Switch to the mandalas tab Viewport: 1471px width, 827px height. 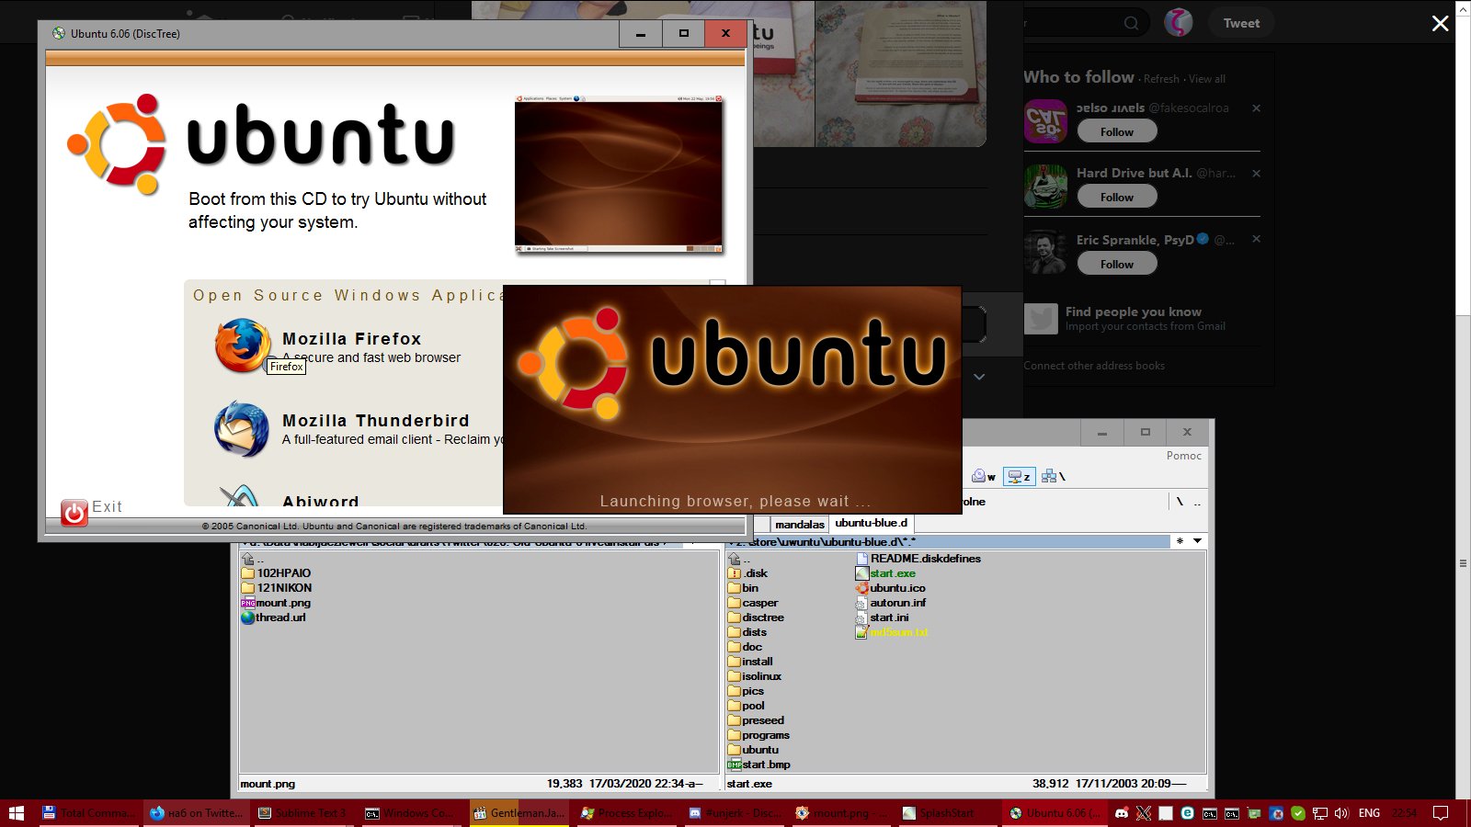click(x=799, y=524)
